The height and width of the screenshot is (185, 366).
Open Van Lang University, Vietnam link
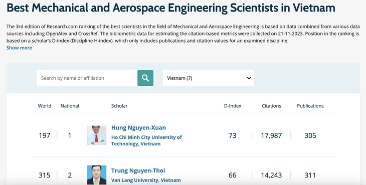pos(146,180)
